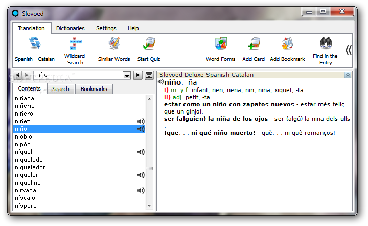Play audio for niquelar in list
The height and width of the screenshot is (226, 368).
(141, 175)
